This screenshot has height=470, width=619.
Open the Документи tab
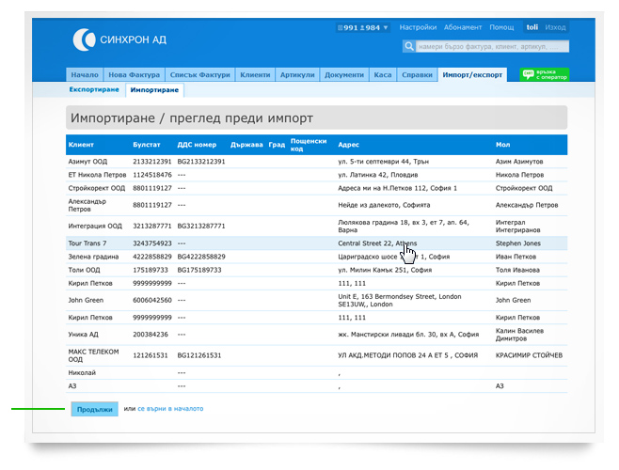click(x=343, y=75)
